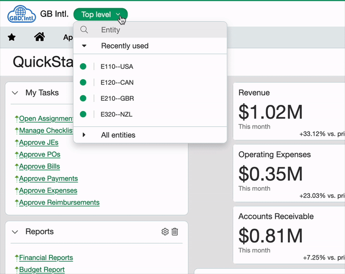Click the search magnifier icon in entity dropdown
Viewport: 345px width, 274px height.
point(84,30)
